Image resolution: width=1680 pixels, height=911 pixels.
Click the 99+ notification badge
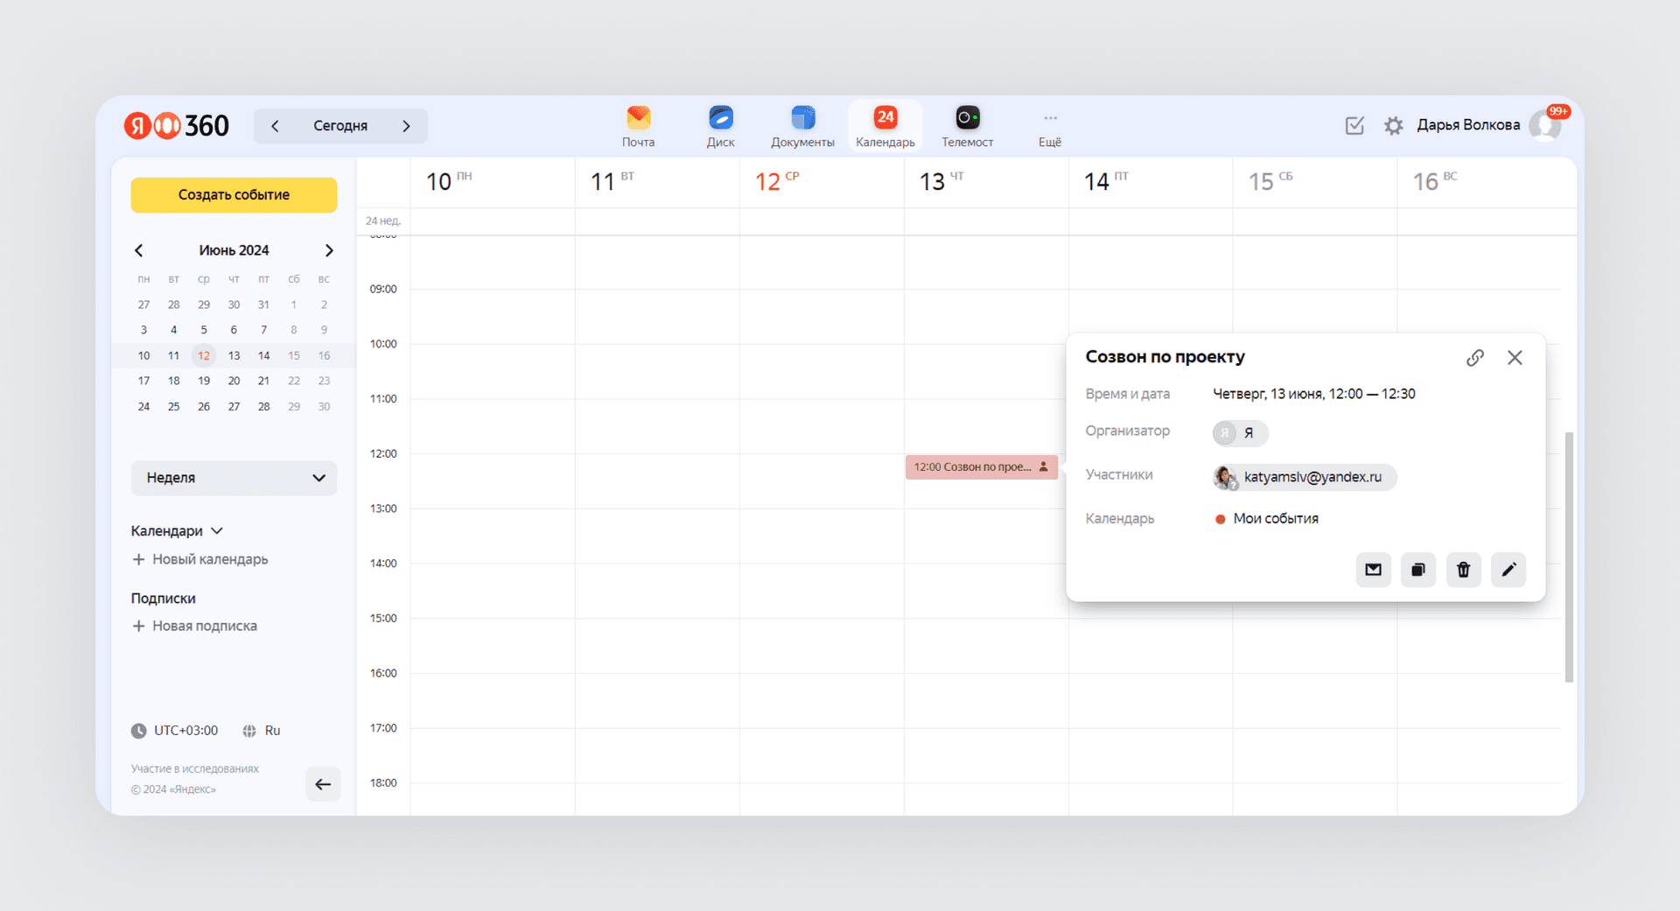click(x=1558, y=111)
